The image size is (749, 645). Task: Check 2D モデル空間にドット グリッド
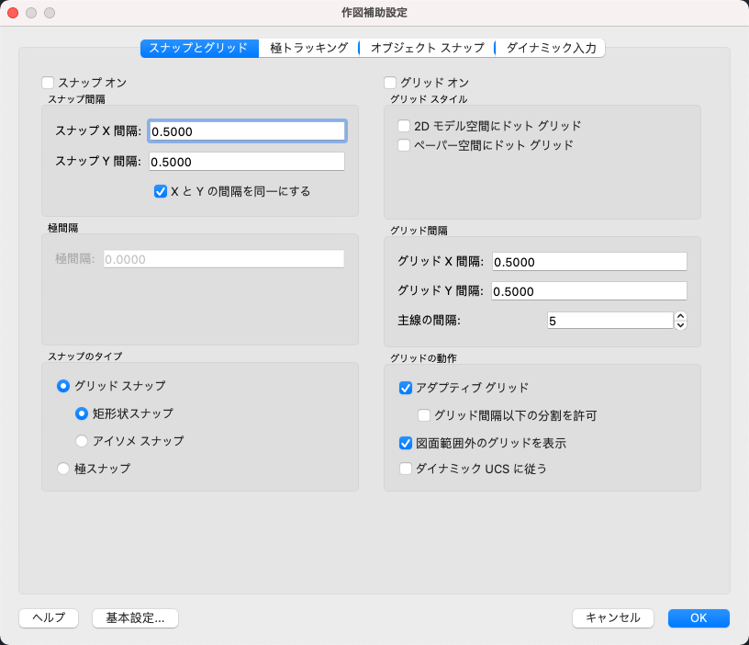point(404,126)
